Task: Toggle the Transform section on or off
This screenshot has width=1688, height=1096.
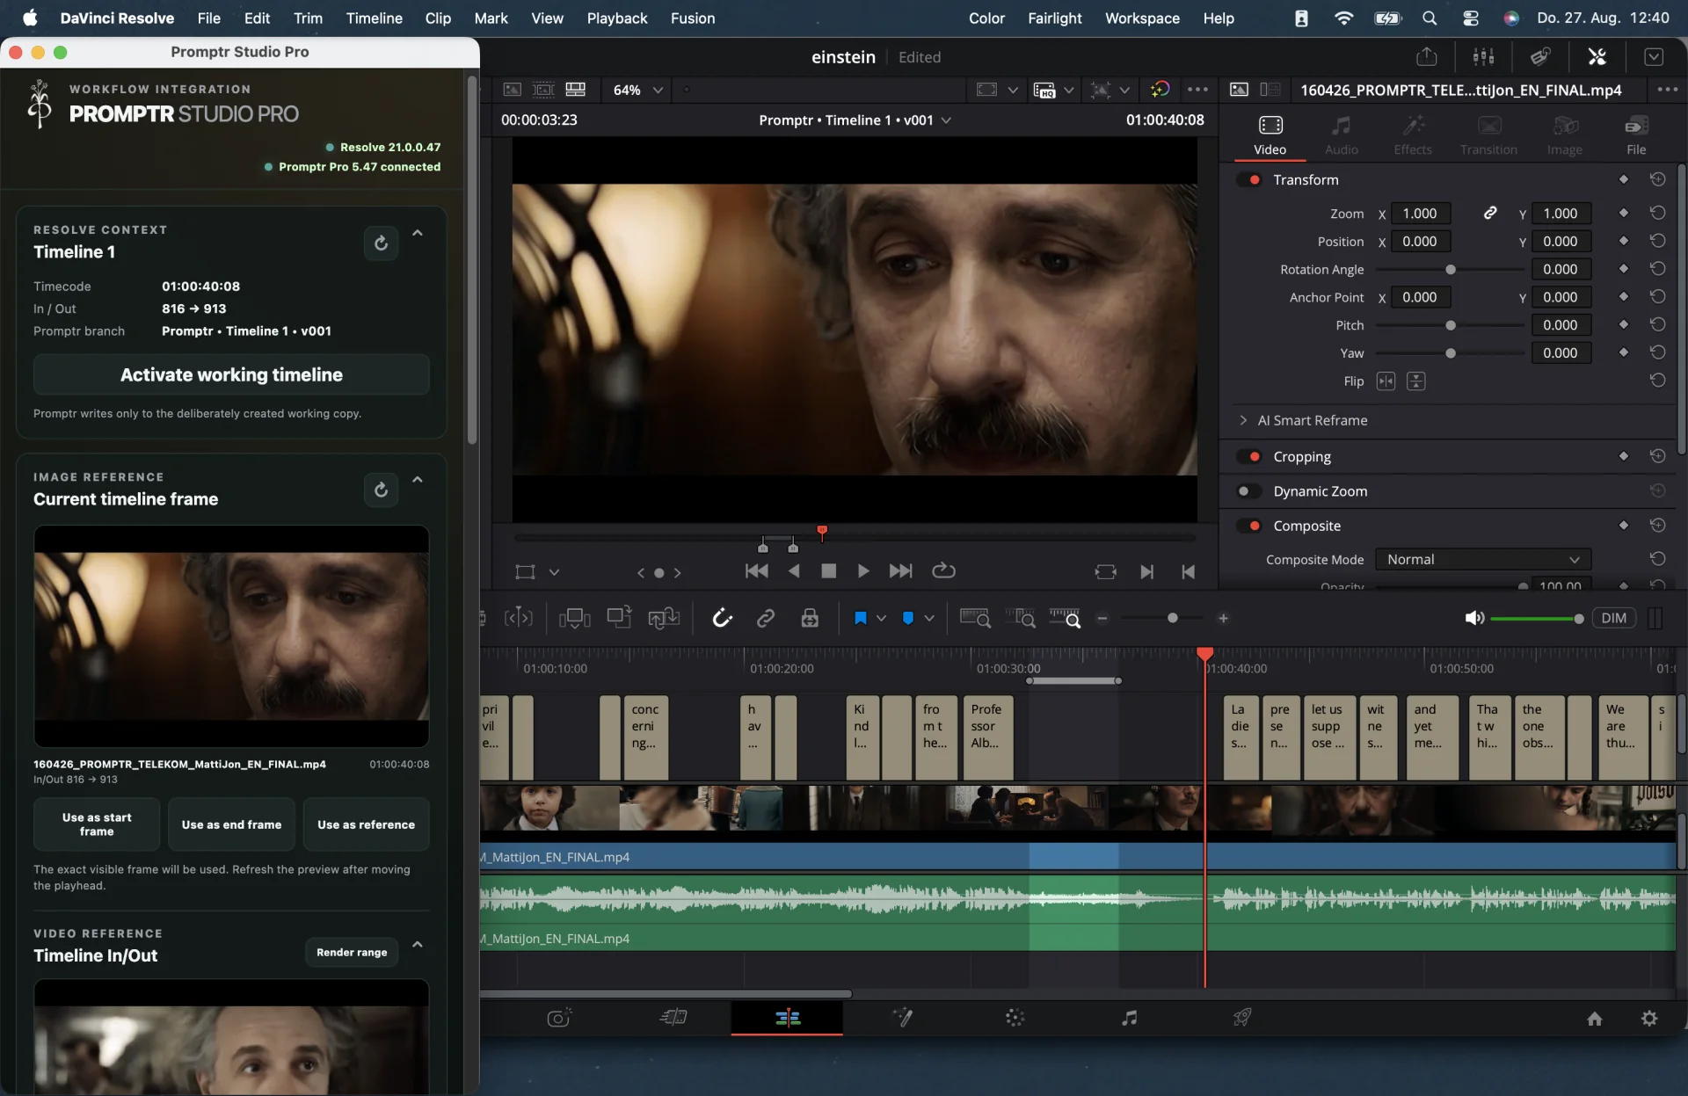Action: [x=1248, y=180]
